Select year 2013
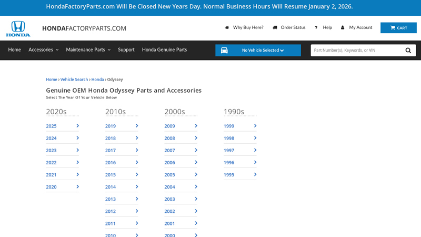The image size is (421, 237). [x=111, y=199]
